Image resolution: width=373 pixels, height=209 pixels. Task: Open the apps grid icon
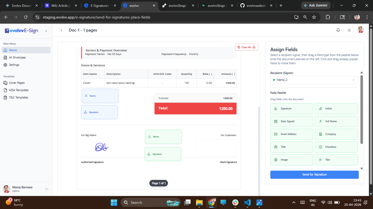point(349,30)
